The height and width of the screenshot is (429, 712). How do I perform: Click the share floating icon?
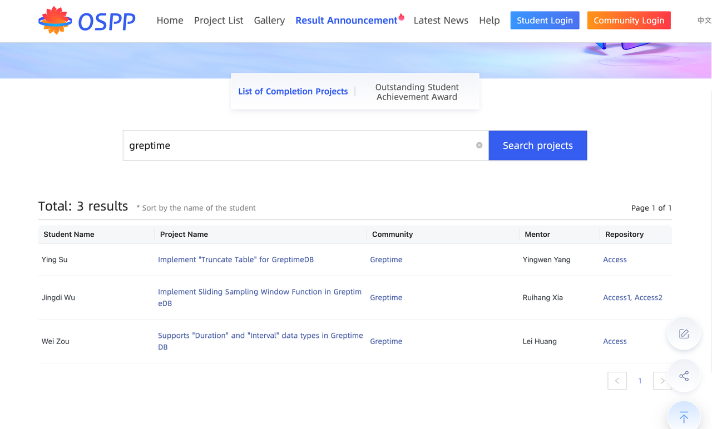(x=684, y=376)
